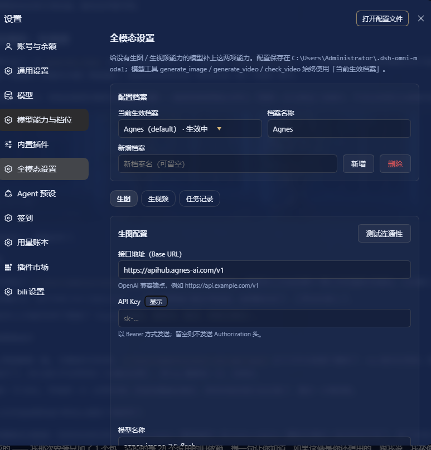Open the 签到 page
This screenshot has height=450, width=431.
44,218
